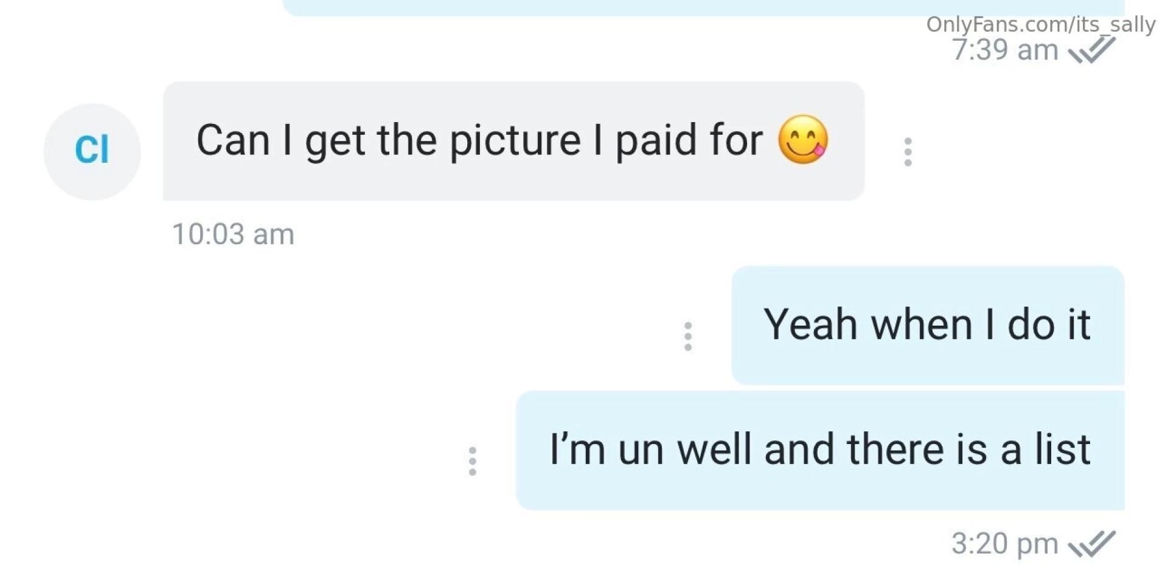1168x568 pixels.
Task: Click the 3:20 pm timestamp
Action: point(1005,544)
